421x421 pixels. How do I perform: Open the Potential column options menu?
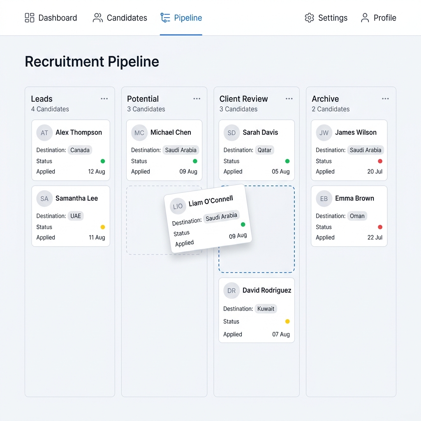pos(197,99)
